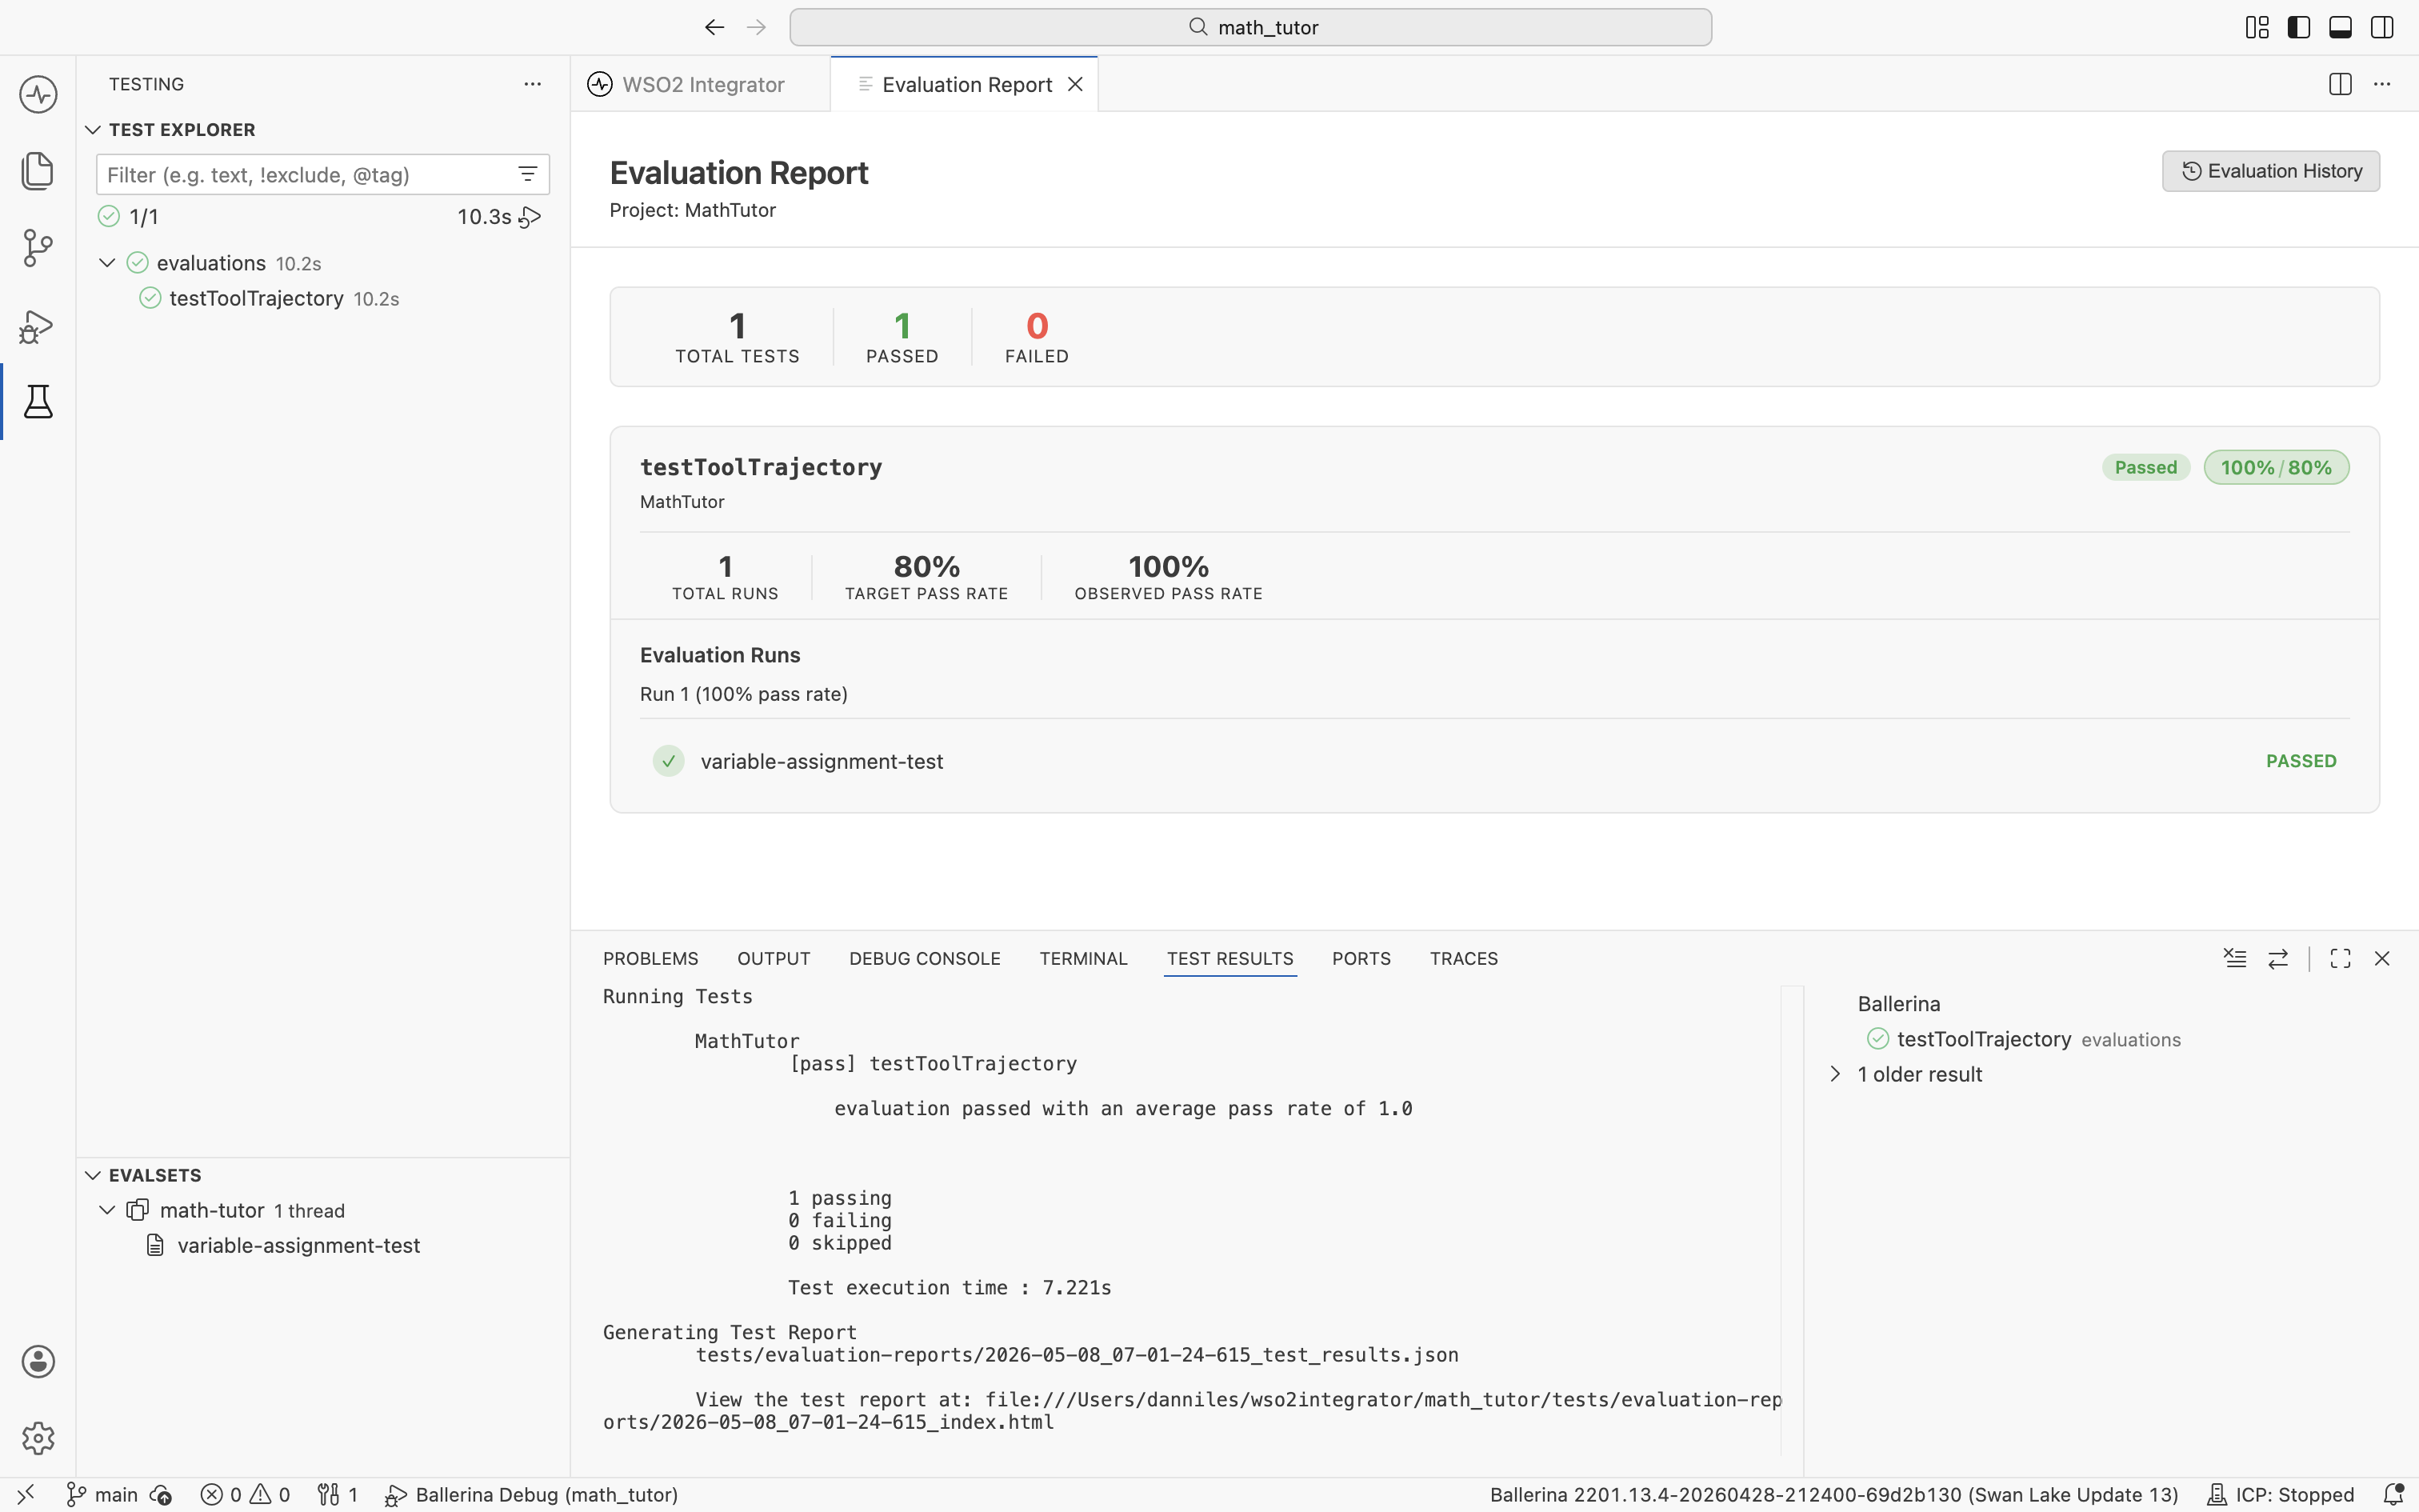
Task: Toggle the bottom panel visibility
Action: click(2340, 27)
